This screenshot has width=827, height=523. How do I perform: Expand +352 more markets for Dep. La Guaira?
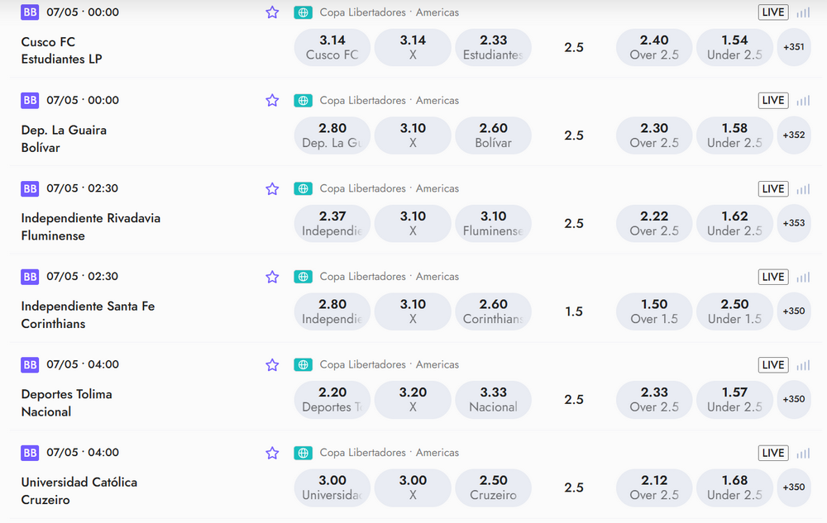point(794,136)
